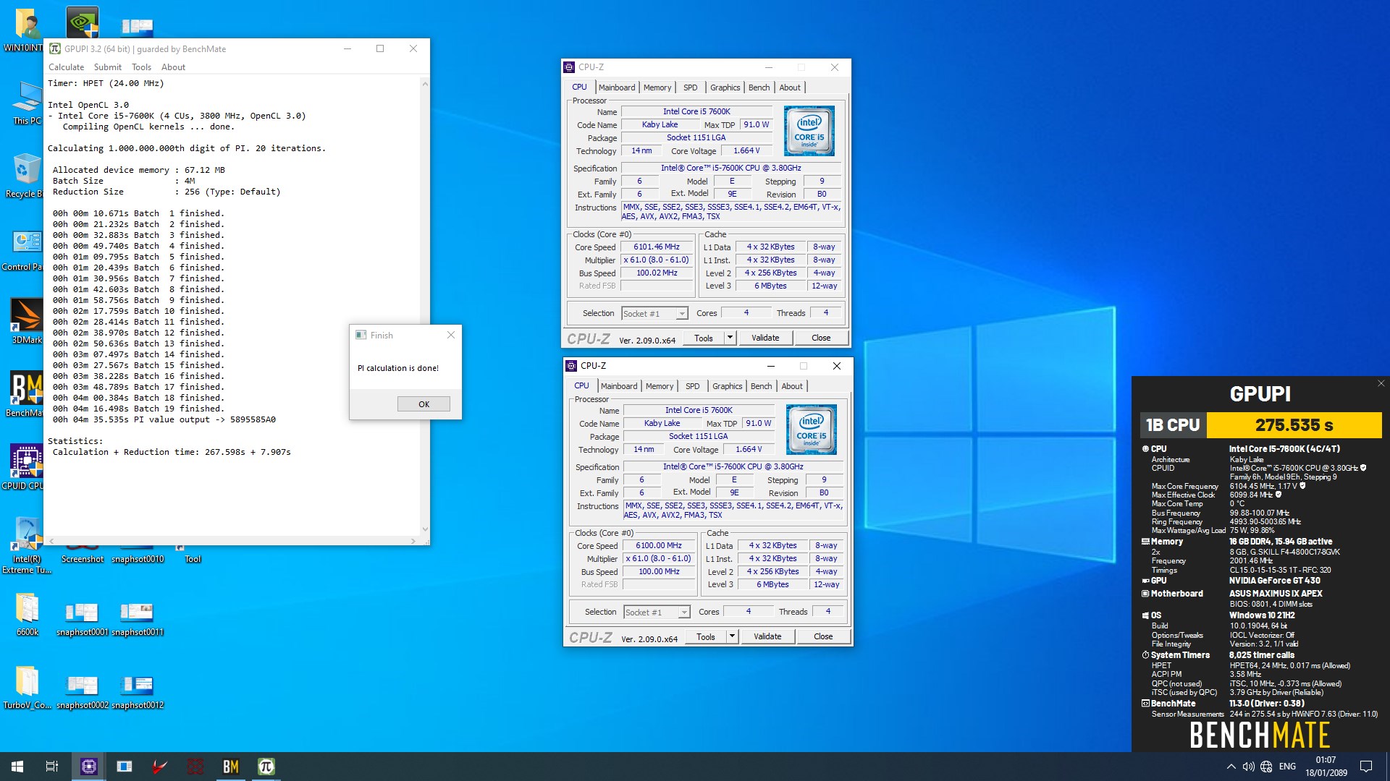Open the notification center icon
1390x781 pixels.
[1366, 767]
